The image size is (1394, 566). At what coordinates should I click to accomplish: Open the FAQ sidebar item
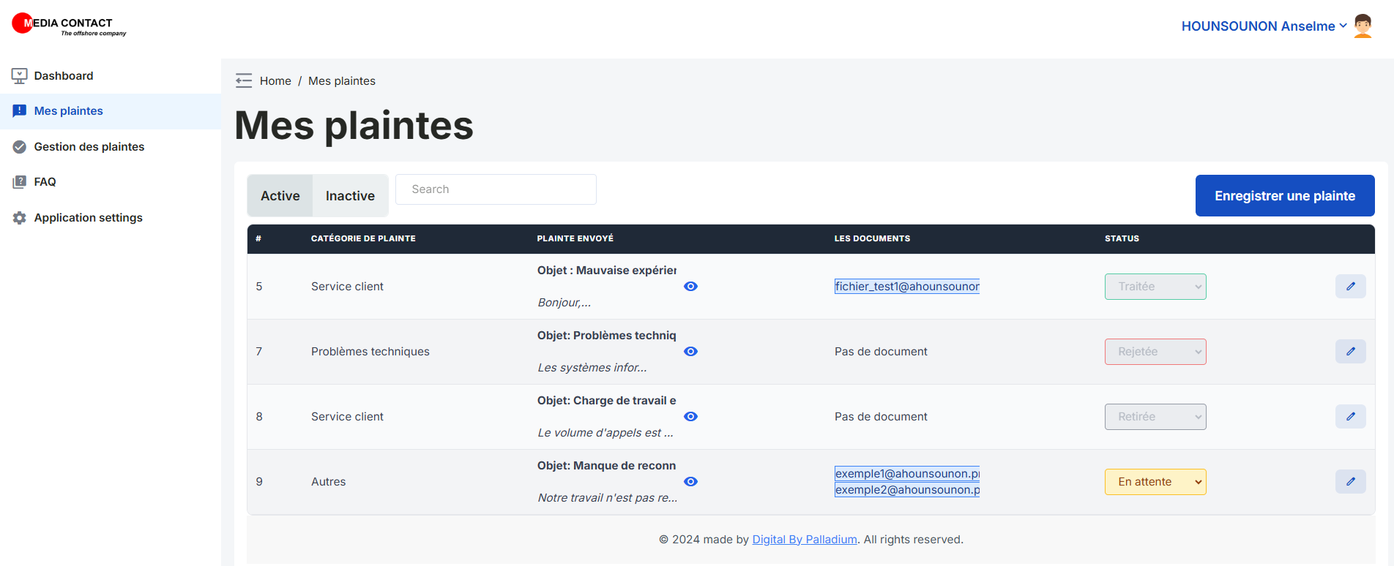[x=45, y=182]
